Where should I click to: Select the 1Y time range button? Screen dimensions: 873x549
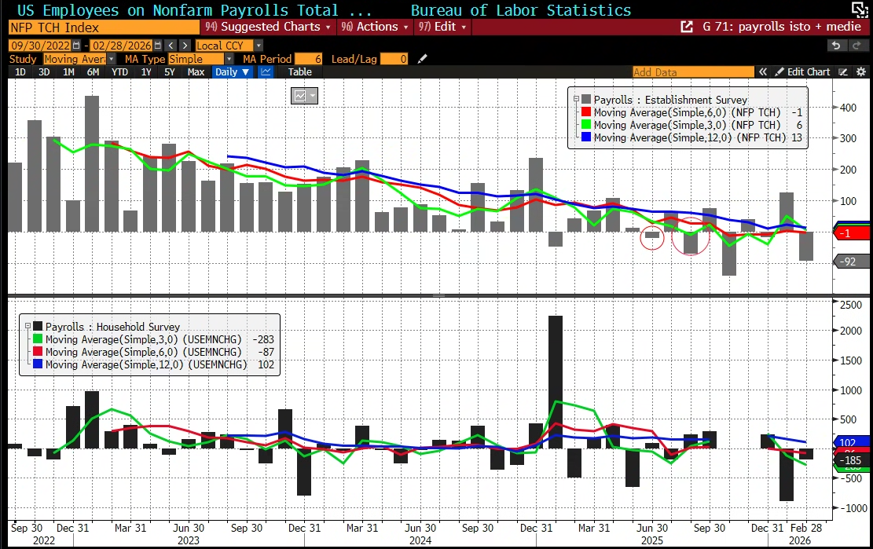(146, 71)
